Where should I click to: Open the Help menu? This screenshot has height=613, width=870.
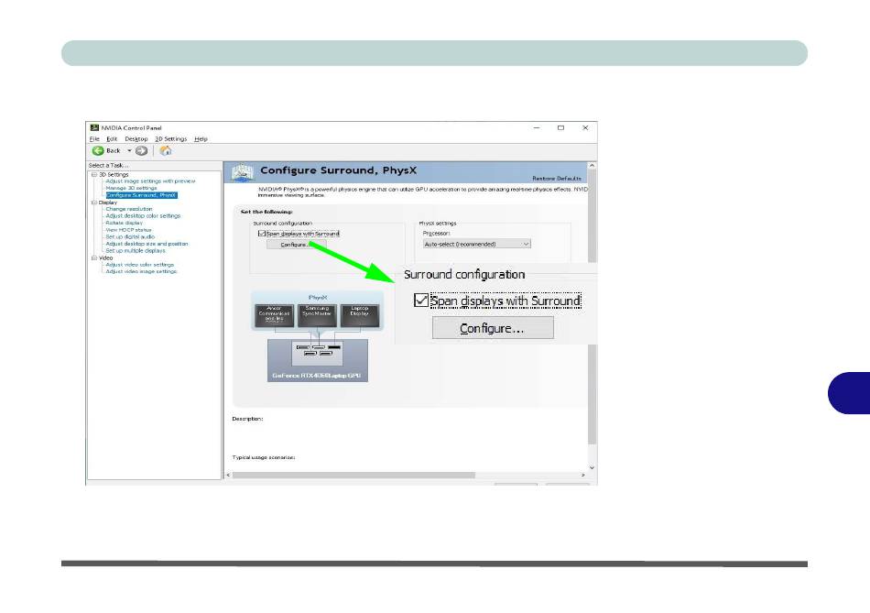click(201, 138)
